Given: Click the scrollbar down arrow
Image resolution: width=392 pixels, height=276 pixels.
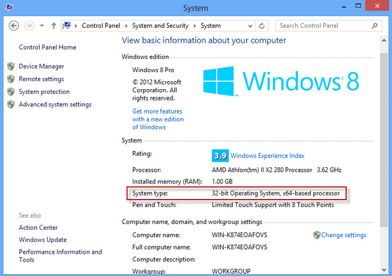Looking at the screenshot, I should coord(384,269).
